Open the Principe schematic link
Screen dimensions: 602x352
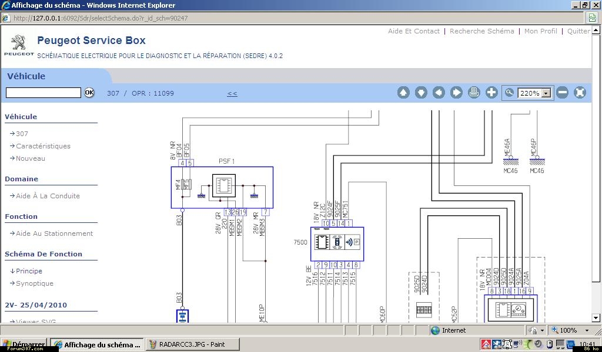tap(29, 271)
